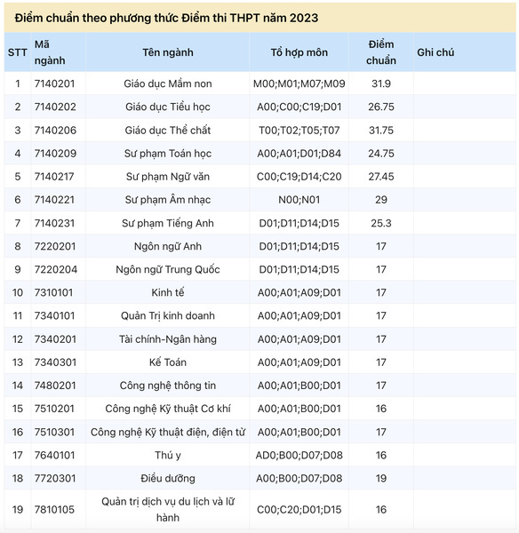This screenshot has height=533, width=519.
Task: Click the Mã ngành column header
Action: [50, 52]
